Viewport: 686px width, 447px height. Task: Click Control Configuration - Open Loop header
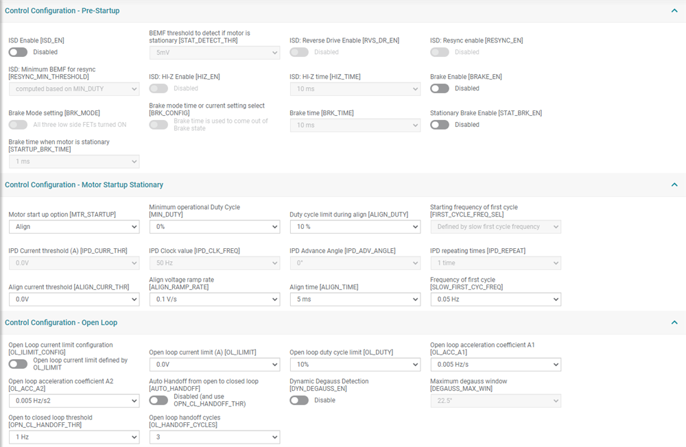tap(61, 322)
